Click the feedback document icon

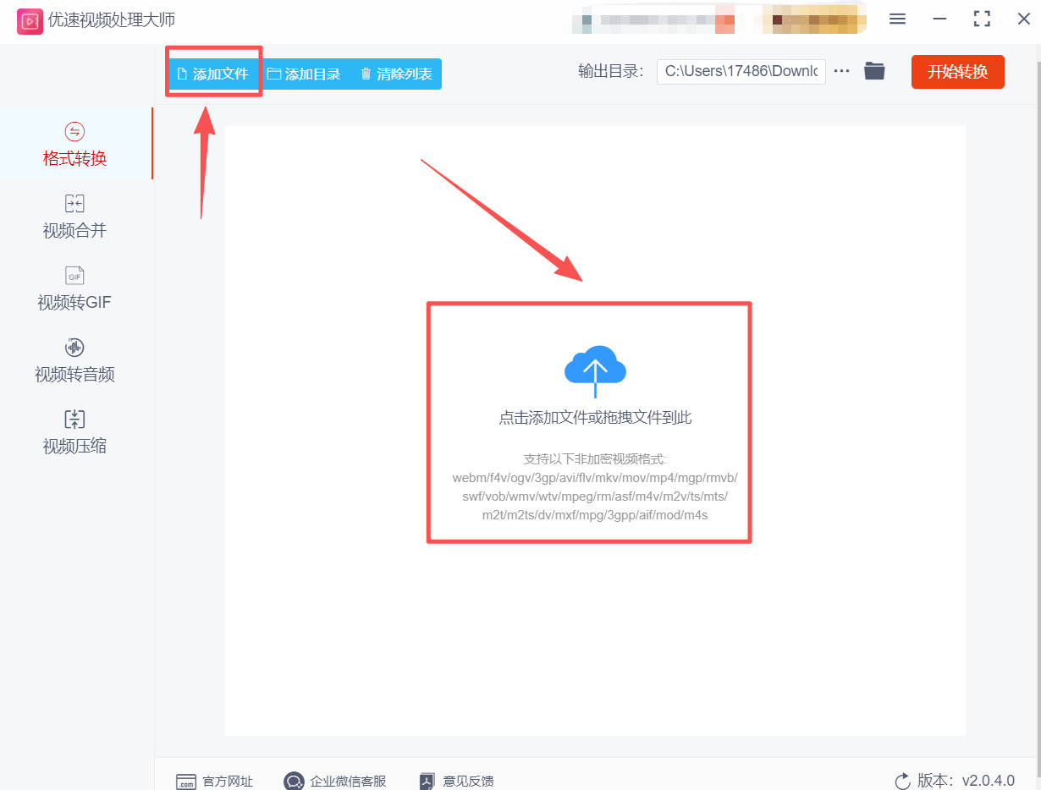(x=427, y=782)
